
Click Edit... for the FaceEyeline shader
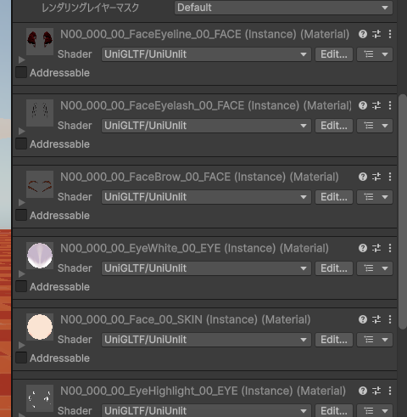pos(334,54)
